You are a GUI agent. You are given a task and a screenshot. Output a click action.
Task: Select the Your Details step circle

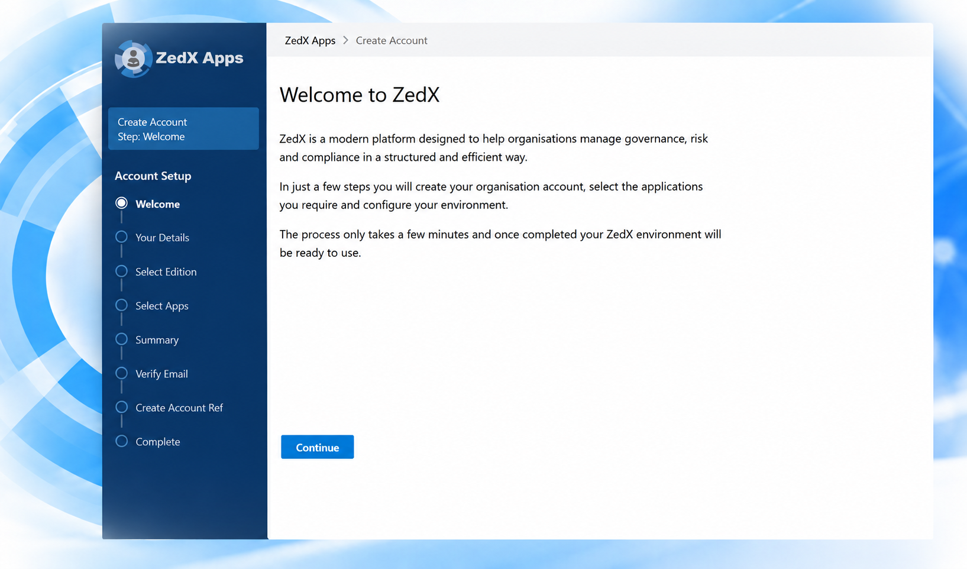121,237
